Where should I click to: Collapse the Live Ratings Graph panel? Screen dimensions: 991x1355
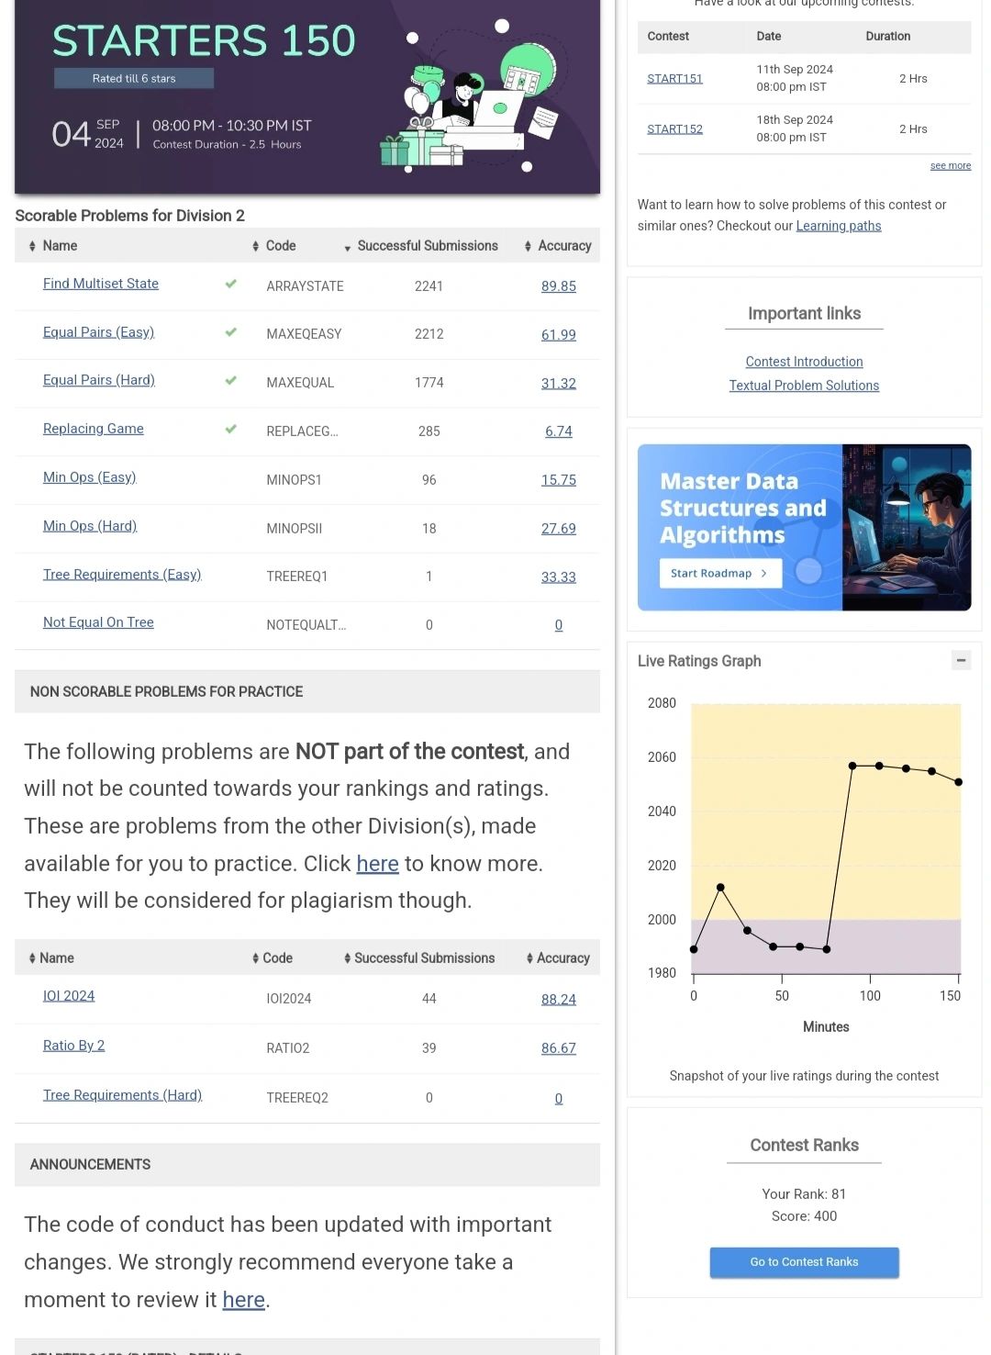pos(960,660)
